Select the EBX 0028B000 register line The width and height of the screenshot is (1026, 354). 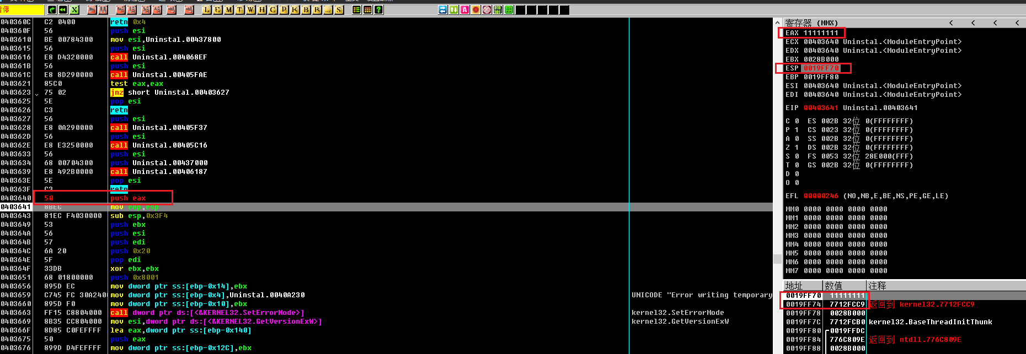click(812, 59)
